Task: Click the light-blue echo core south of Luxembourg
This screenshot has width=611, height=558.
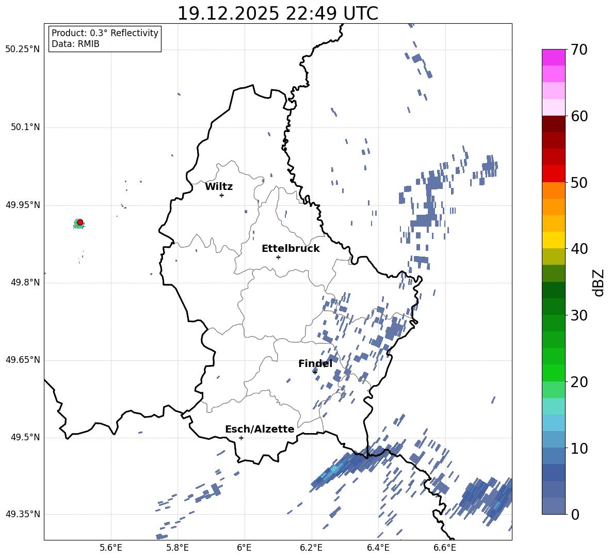Action: 334,469
